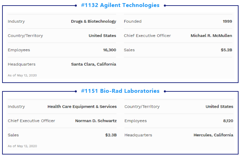Click Agilent card's As of May 12, 2020 note
Screen dimensions: 241x158
tap(22, 75)
